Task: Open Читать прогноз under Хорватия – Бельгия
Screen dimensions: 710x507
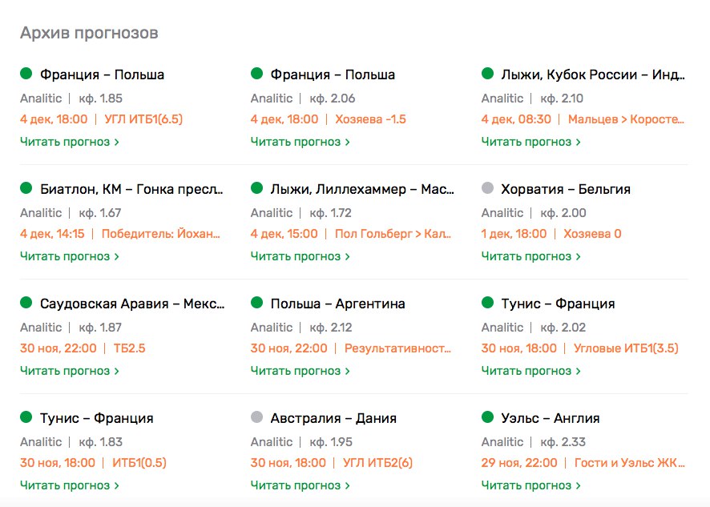Action: coord(530,256)
